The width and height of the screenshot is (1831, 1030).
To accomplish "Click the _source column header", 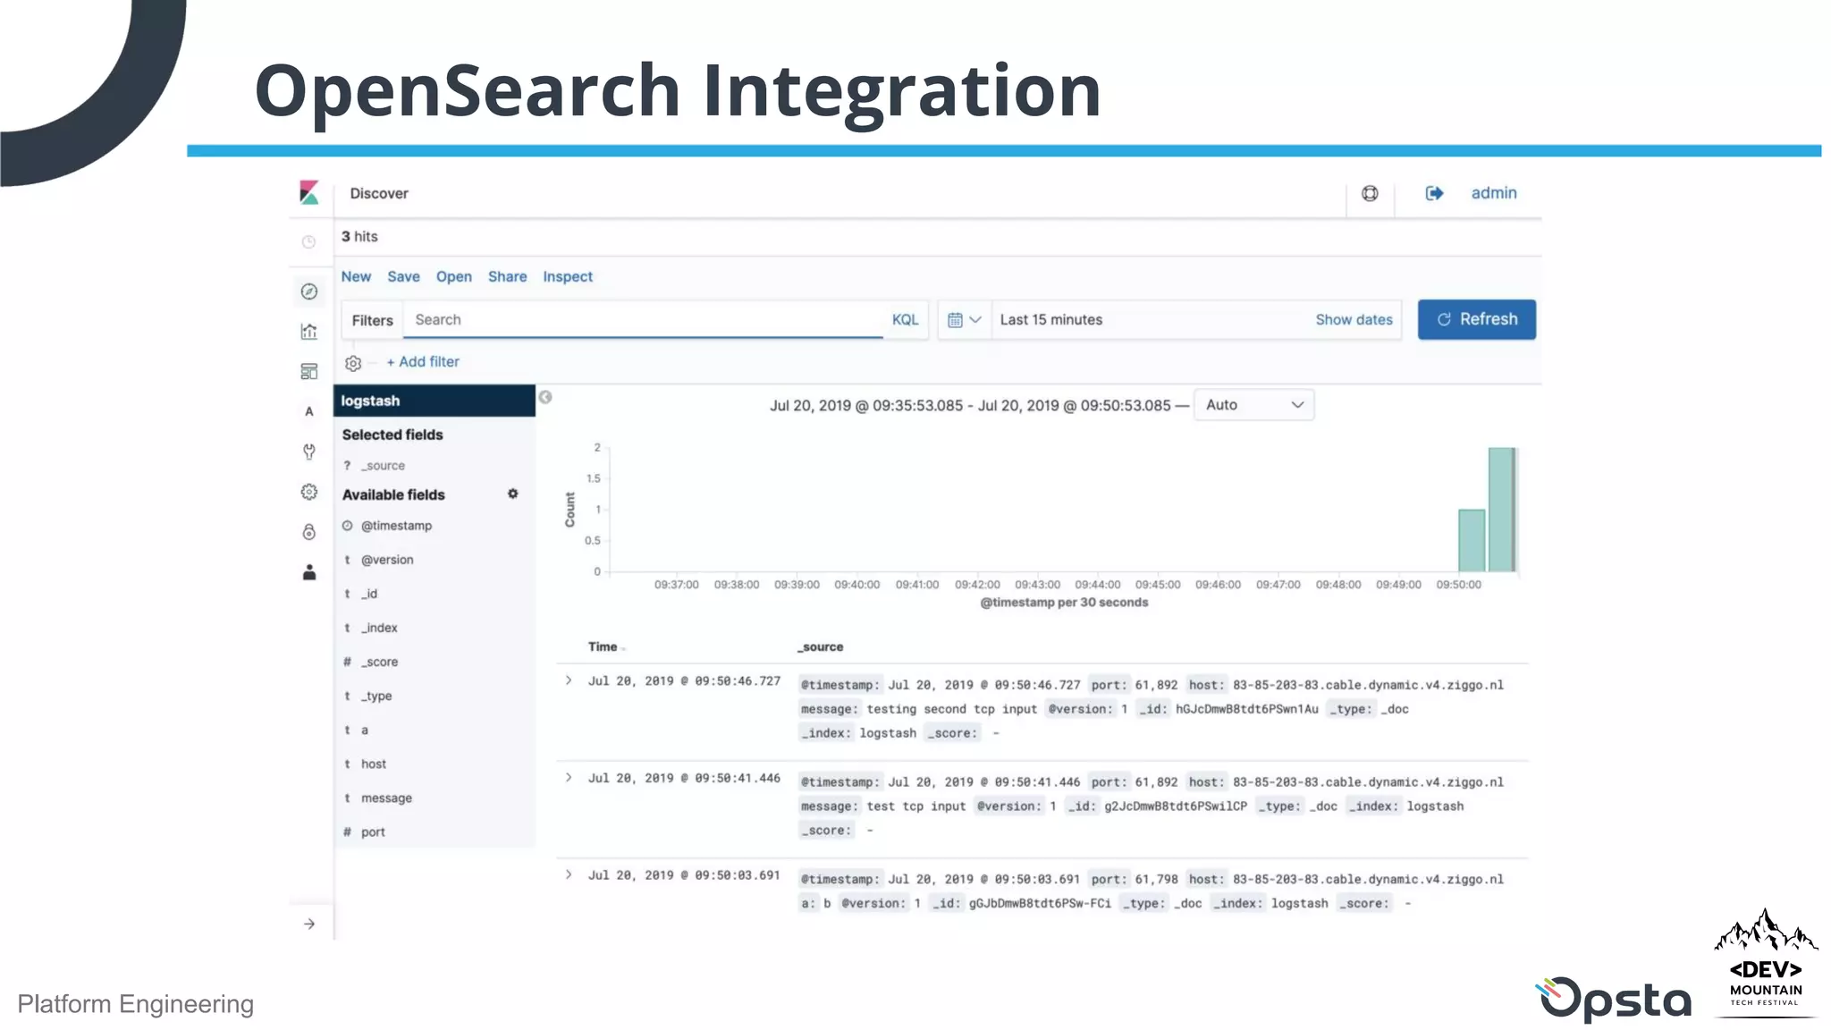I will [820, 646].
